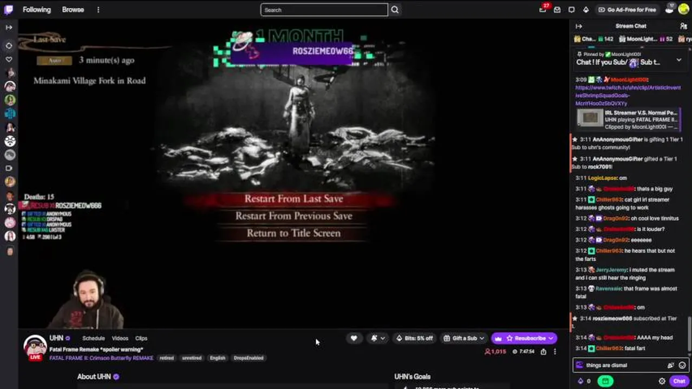Click the retired stream tag

167,358
